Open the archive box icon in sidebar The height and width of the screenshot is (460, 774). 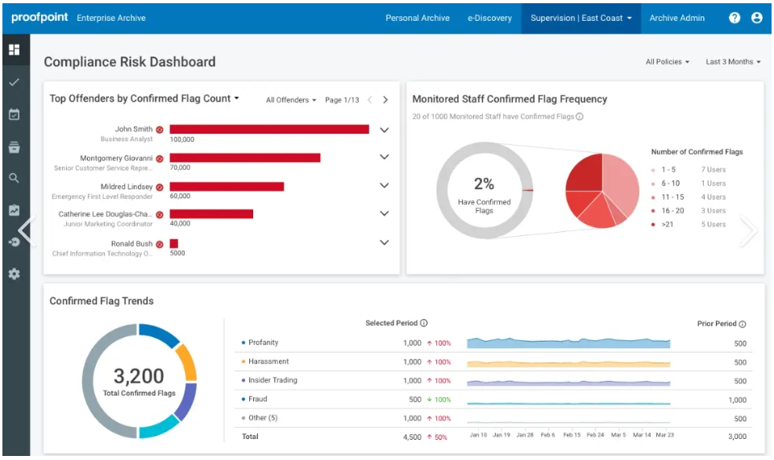[x=15, y=147]
